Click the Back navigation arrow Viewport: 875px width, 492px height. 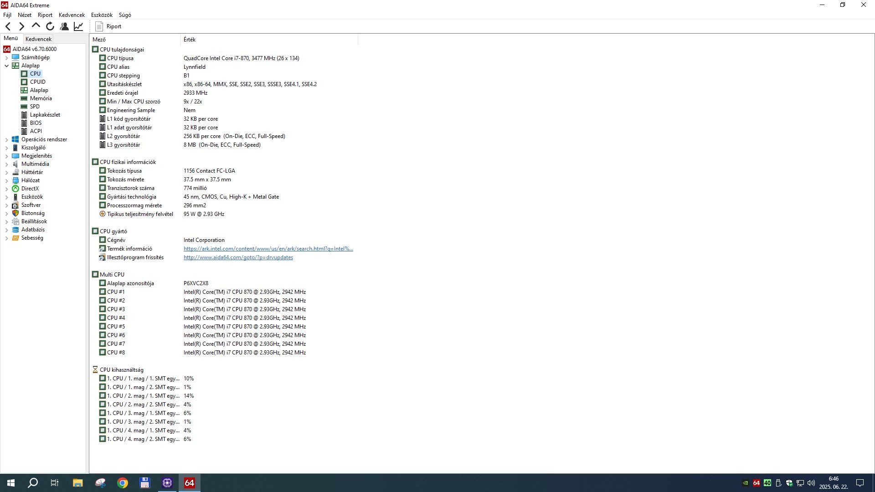tap(8, 26)
